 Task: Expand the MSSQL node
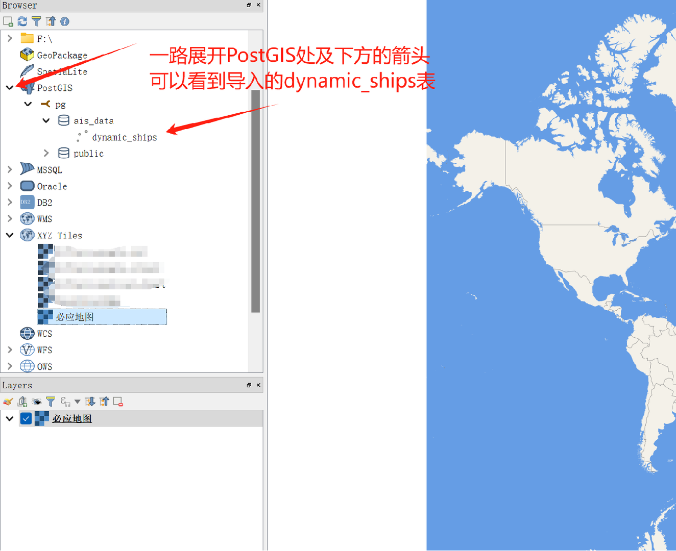coord(10,170)
